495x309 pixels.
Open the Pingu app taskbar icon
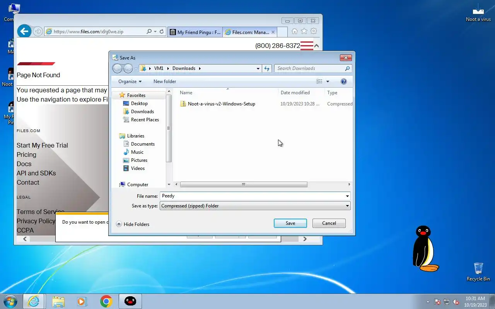[130, 301]
